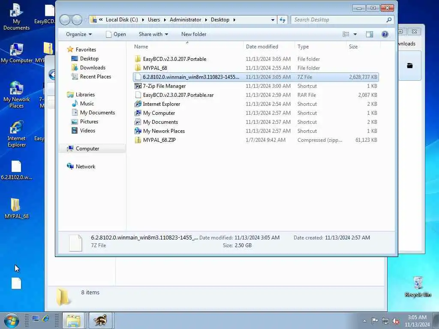This screenshot has width=439, height=329.
Task: Click the New folder toolbar button
Action: 194,34
